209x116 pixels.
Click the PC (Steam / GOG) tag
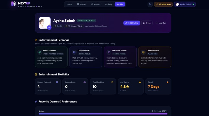point(74,26)
